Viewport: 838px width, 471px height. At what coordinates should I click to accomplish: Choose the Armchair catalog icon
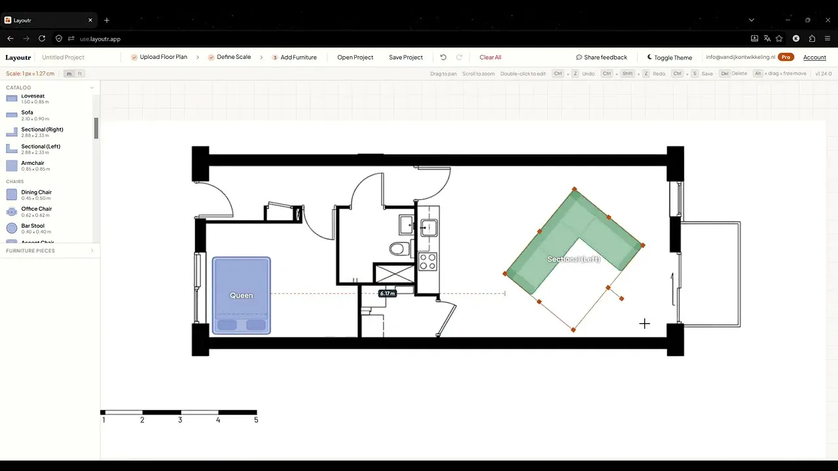click(x=11, y=166)
